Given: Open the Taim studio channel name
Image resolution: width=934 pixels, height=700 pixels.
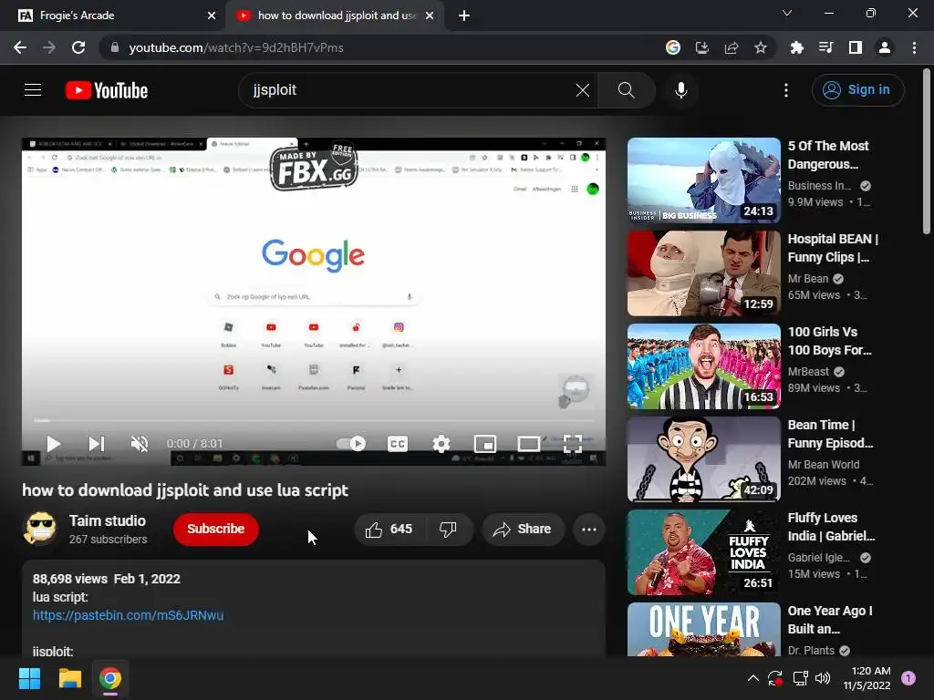Looking at the screenshot, I should coord(108,520).
